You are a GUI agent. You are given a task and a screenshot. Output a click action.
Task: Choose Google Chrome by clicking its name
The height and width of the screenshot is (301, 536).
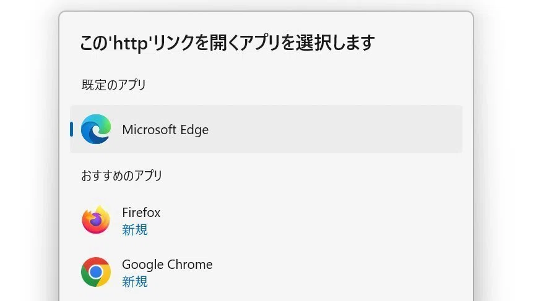point(167,265)
